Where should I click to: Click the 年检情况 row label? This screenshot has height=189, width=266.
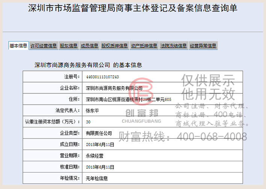coord(70,178)
